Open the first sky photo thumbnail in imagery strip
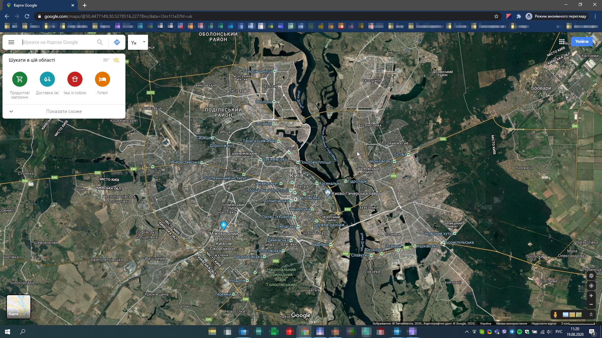 566,315
